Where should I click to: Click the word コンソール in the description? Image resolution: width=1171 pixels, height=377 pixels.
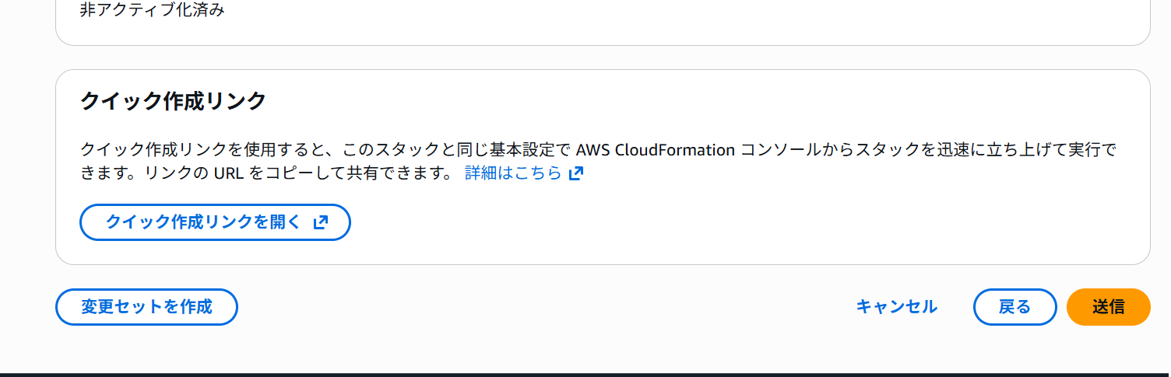click(x=779, y=149)
